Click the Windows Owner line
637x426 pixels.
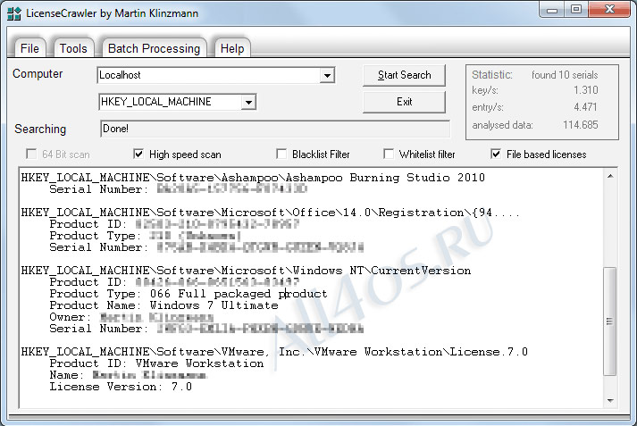coord(131,317)
